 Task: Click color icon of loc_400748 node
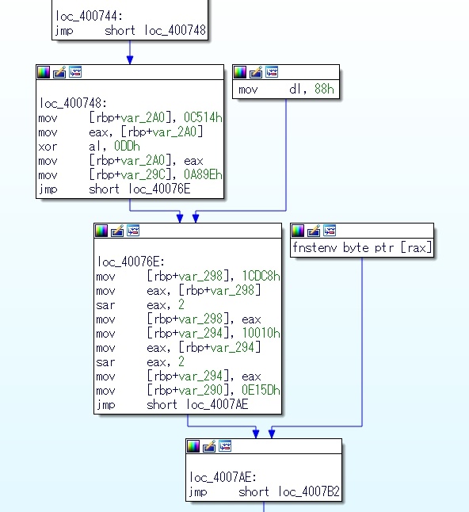tap(44, 72)
